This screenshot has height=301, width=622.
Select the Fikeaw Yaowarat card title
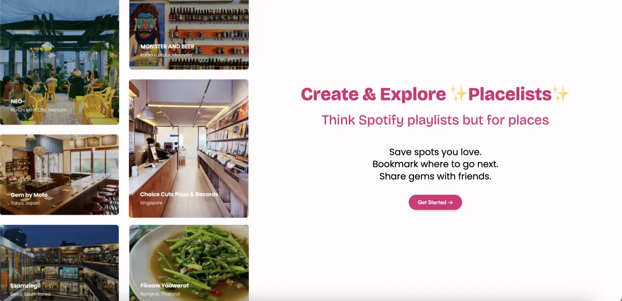[x=164, y=285]
